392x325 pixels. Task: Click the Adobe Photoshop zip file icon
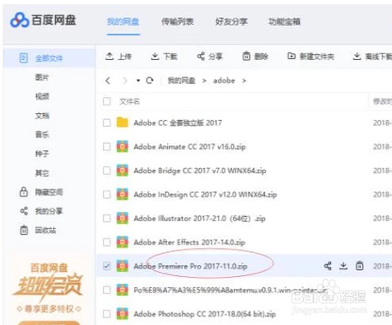coord(123,314)
